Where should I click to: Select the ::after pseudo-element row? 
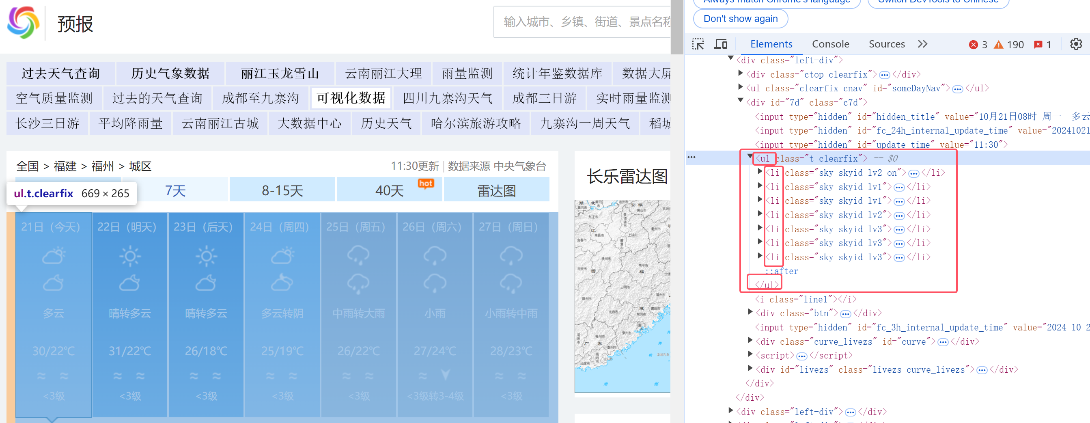pos(782,271)
